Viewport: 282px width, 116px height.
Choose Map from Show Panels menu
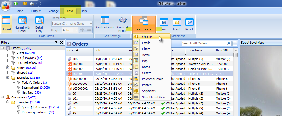152,61
